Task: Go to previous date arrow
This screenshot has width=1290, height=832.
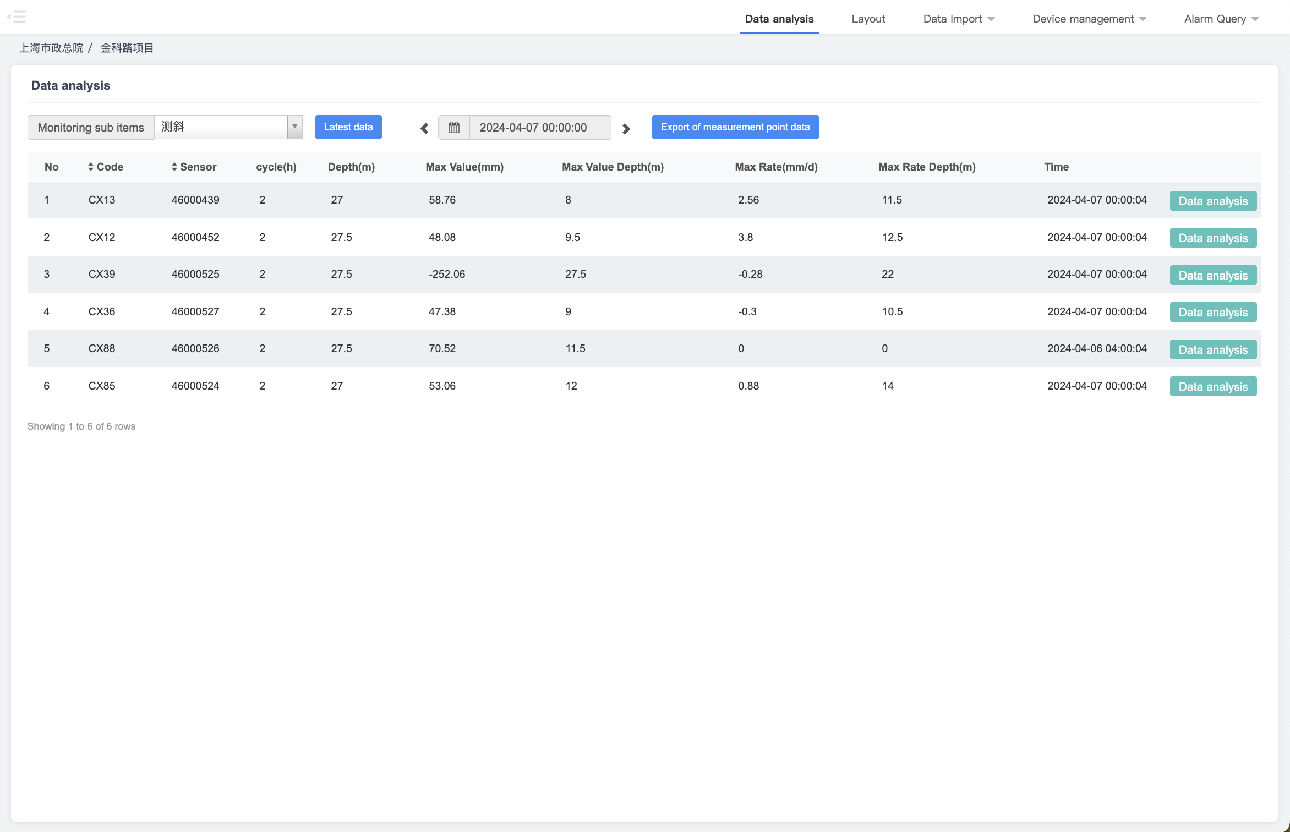Action: point(424,128)
